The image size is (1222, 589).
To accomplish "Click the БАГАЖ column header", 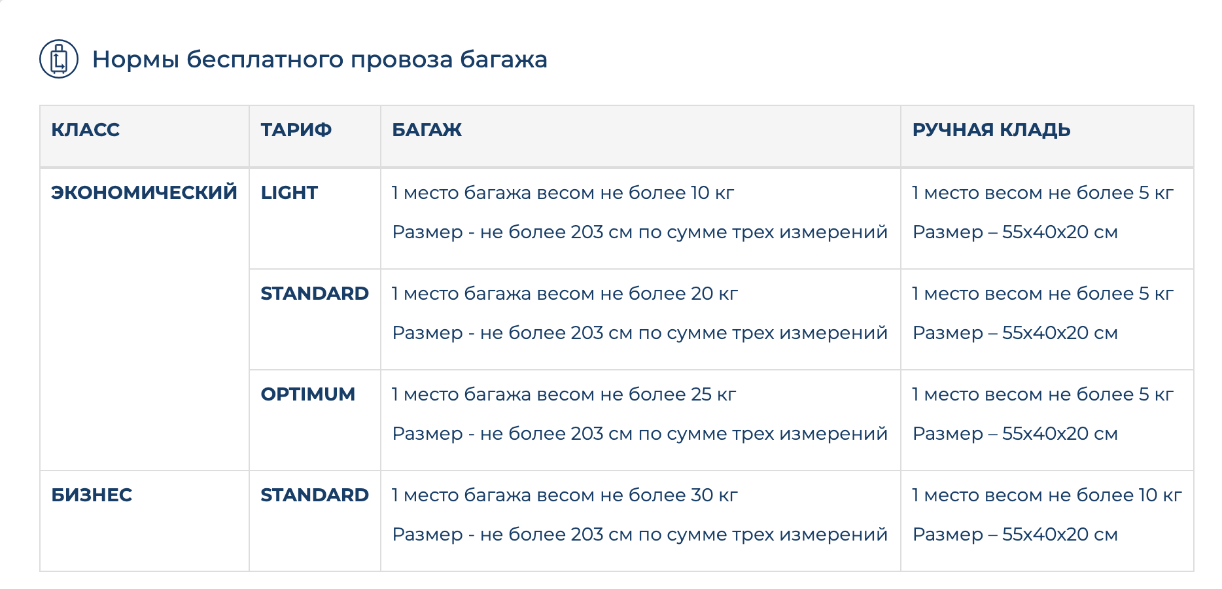I will [x=427, y=130].
